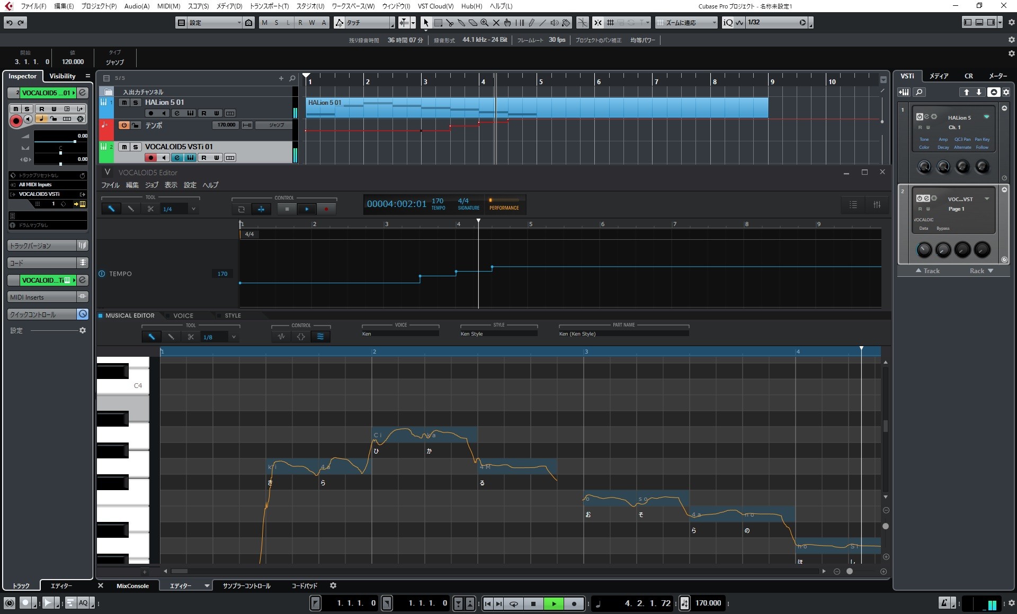This screenshot has width=1017, height=614.
Task: Switch to the Visibility tab in the Inspector
Action: pos(61,76)
